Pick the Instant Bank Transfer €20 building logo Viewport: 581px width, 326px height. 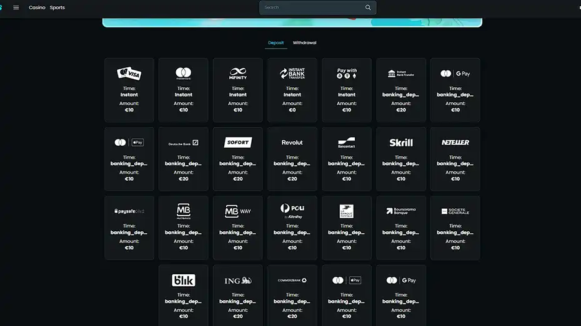(x=401, y=74)
